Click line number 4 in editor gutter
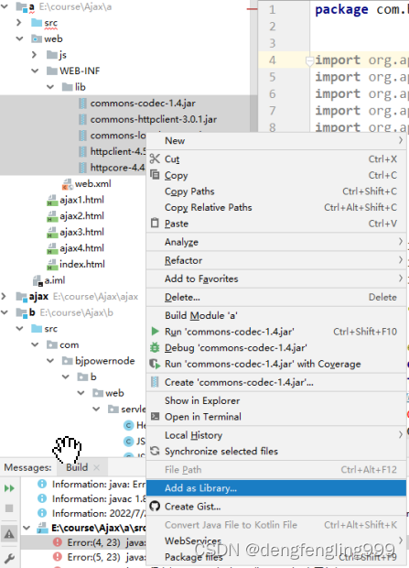This screenshot has height=568, width=409. point(272,60)
